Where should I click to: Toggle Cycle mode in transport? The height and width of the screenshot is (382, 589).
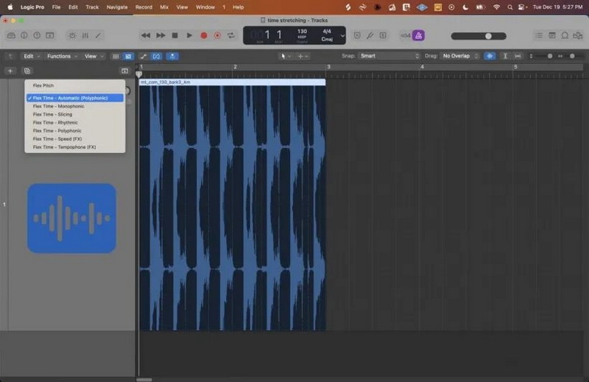pyautogui.click(x=231, y=35)
